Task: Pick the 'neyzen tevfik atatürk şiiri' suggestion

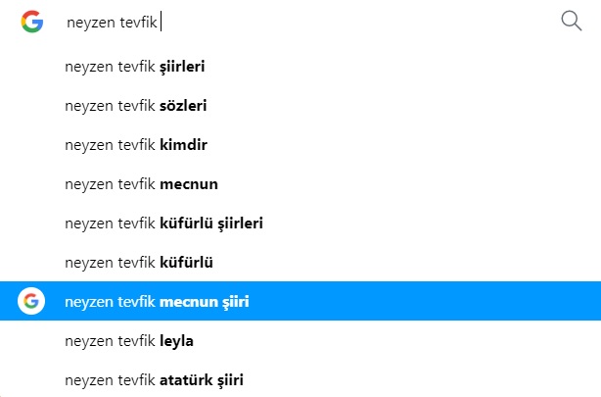Action: click(154, 379)
